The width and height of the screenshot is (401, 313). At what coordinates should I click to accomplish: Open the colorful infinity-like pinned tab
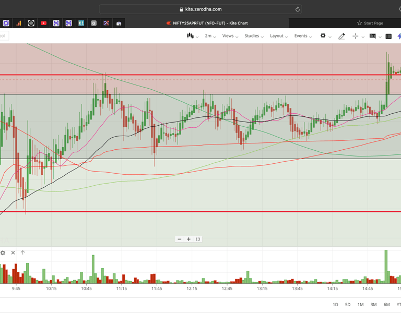(x=106, y=23)
